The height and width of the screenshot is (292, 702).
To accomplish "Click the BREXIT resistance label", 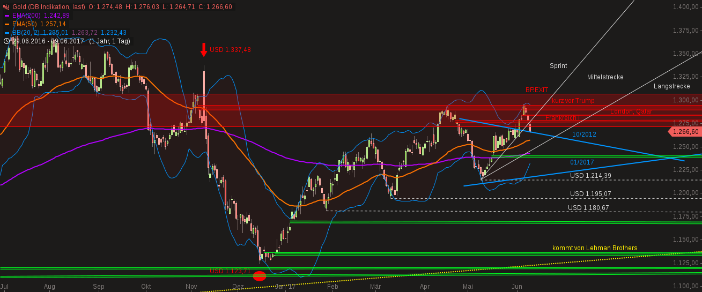I will click(x=537, y=89).
